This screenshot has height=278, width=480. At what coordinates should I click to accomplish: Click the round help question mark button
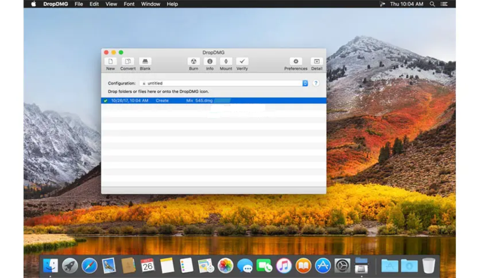[316, 83]
